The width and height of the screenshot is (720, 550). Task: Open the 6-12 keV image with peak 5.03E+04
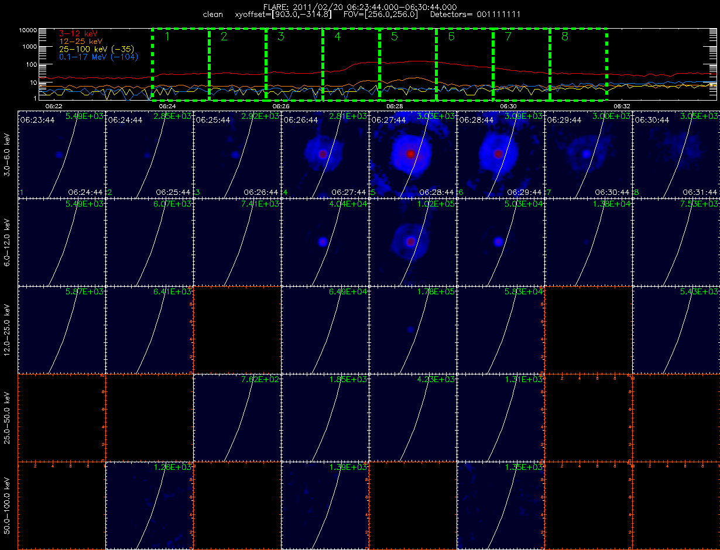tap(500, 242)
